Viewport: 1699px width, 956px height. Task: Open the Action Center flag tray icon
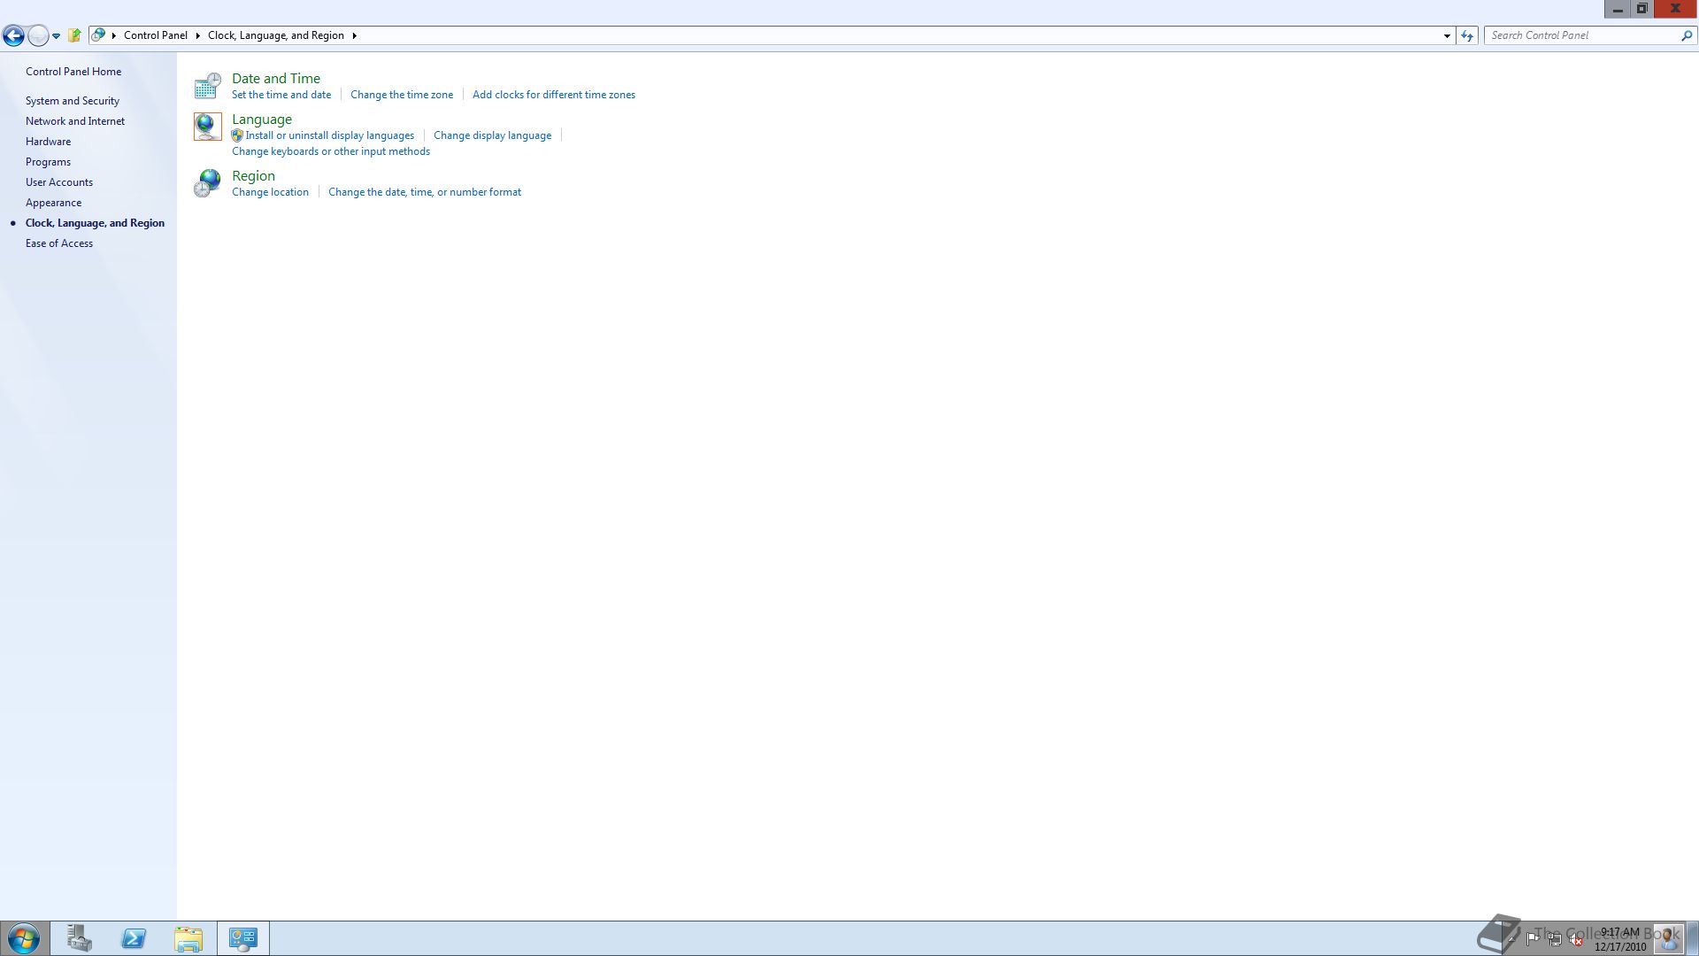click(1533, 939)
